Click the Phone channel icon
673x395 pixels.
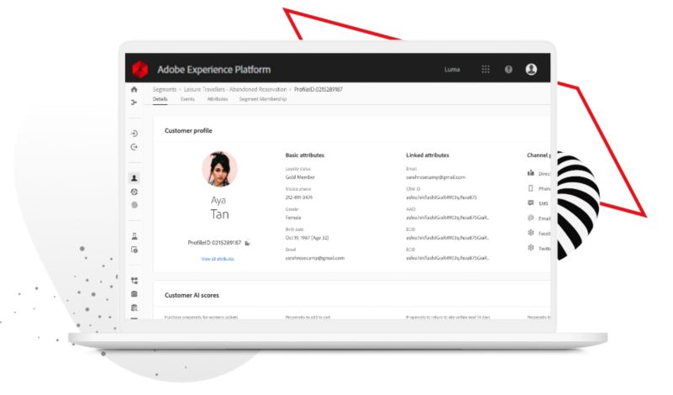click(530, 188)
